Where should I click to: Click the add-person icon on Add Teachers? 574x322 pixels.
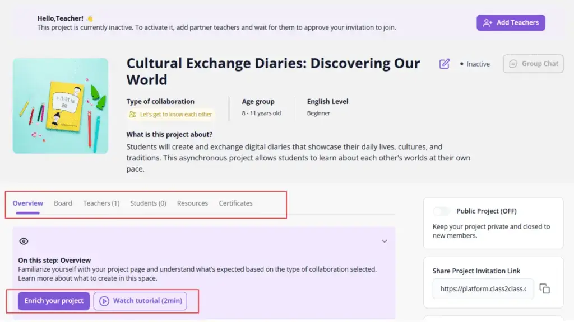click(x=487, y=22)
